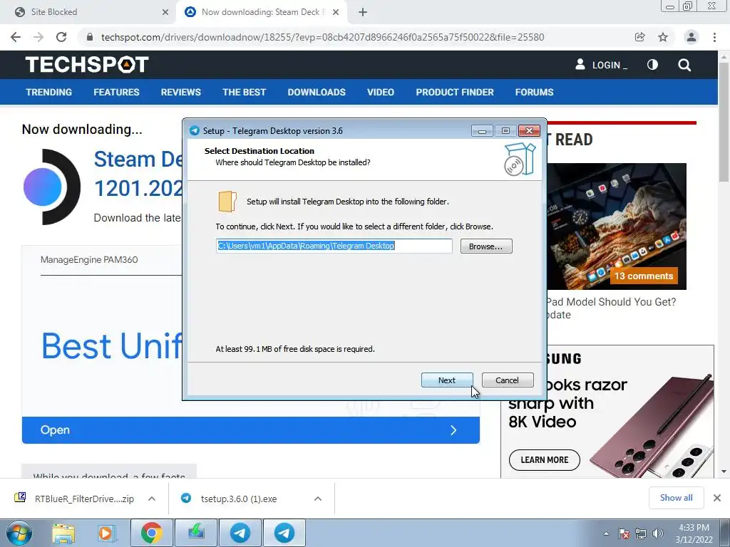Open Chrome three-dot menu
730x547 pixels.
point(714,37)
